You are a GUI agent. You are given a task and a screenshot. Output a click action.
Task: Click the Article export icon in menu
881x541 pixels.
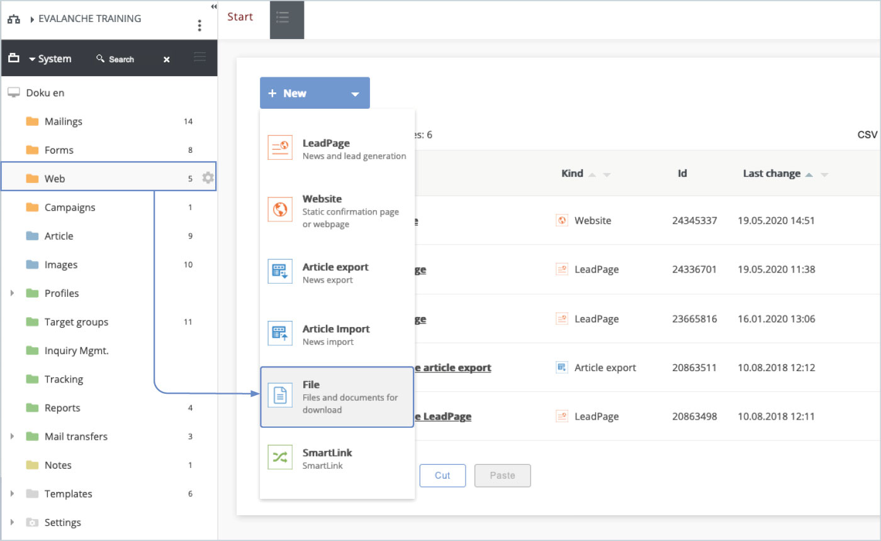coord(279,271)
